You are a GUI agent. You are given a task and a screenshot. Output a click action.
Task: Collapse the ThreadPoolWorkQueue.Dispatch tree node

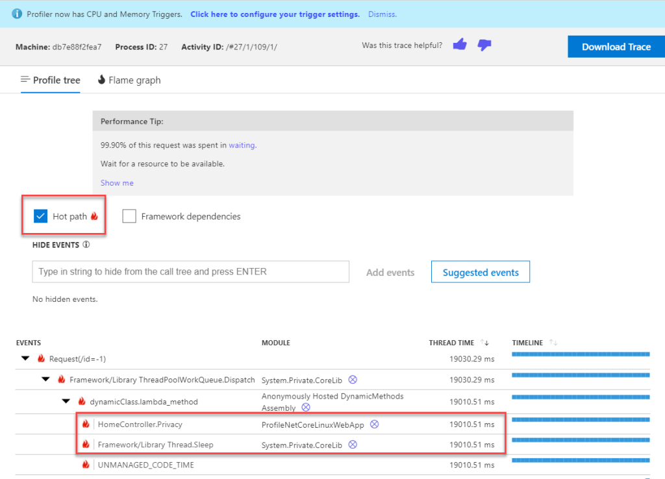tap(45, 380)
